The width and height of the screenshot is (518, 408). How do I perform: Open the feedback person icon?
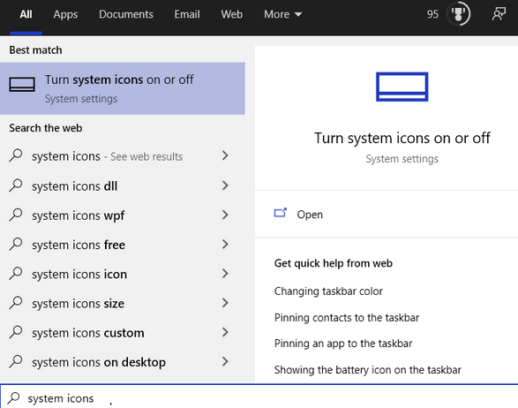pos(499,14)
